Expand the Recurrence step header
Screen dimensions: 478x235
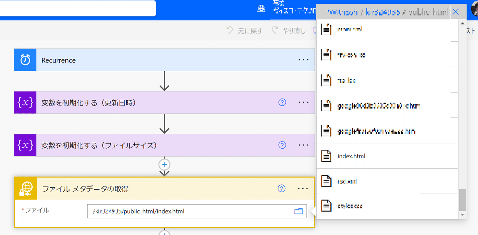[x=165, y=60]
